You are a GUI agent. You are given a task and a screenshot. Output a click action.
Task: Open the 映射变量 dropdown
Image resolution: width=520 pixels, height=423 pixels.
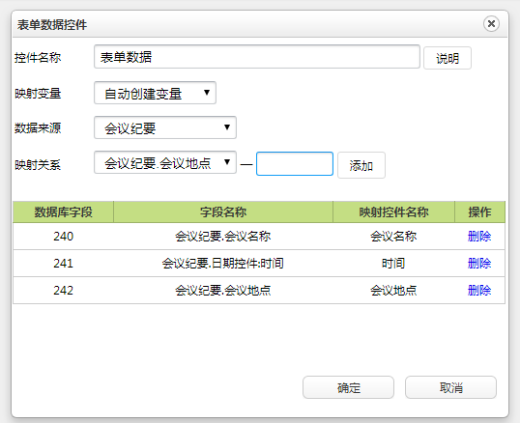(156, 93)
